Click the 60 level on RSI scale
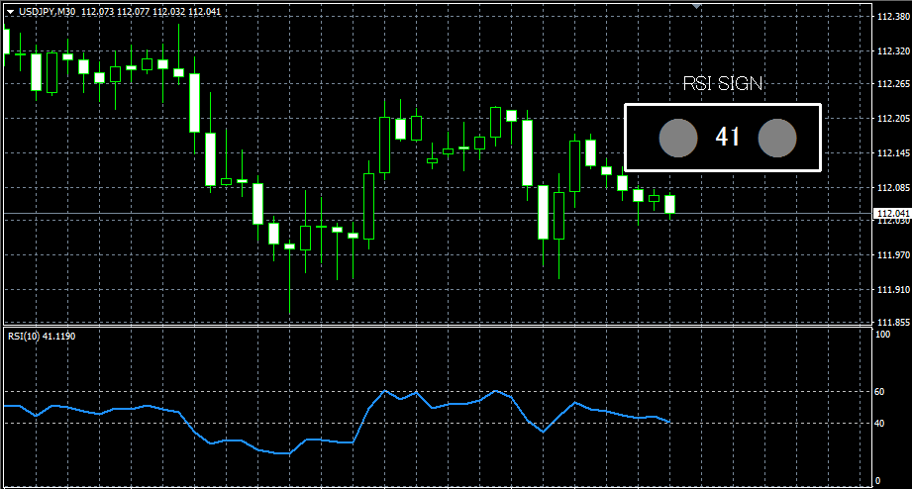Screen dimensions: 912x489 tap(881, 392)
